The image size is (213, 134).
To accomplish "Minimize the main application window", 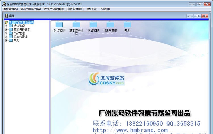I will pyautogui.click(x=192, y=4).
